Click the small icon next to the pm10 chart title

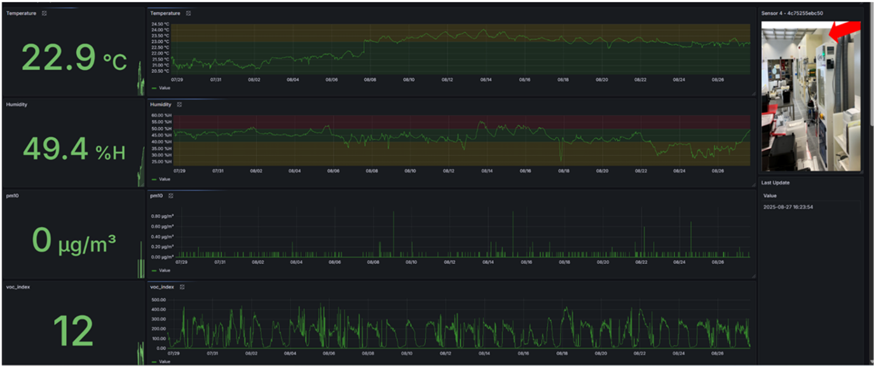[x=170, y=196]
